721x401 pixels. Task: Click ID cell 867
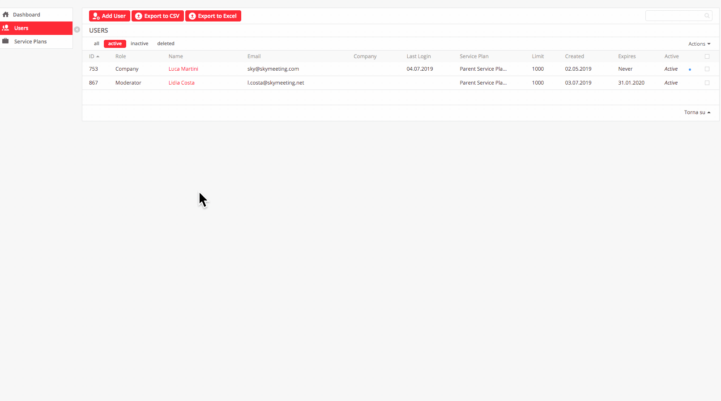(93, 83)
